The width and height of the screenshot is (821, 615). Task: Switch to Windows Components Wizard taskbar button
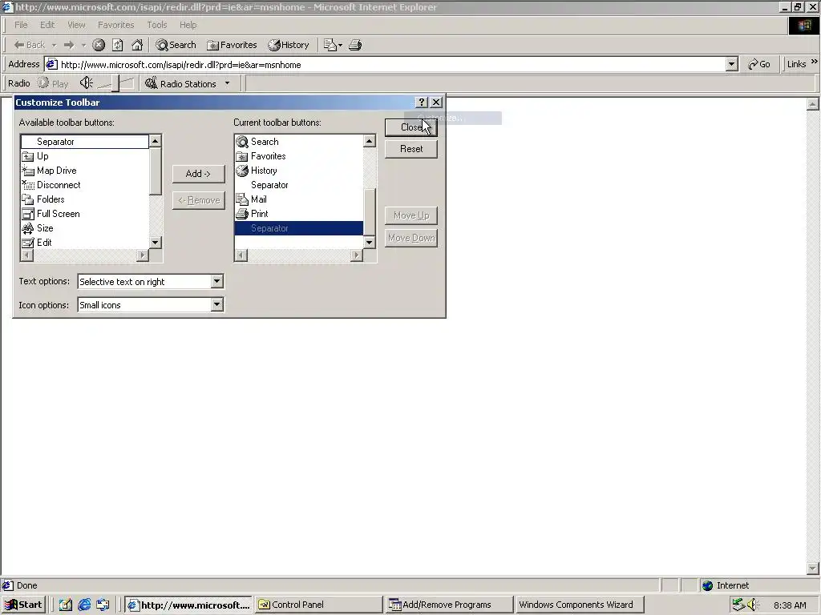(579, 605)
